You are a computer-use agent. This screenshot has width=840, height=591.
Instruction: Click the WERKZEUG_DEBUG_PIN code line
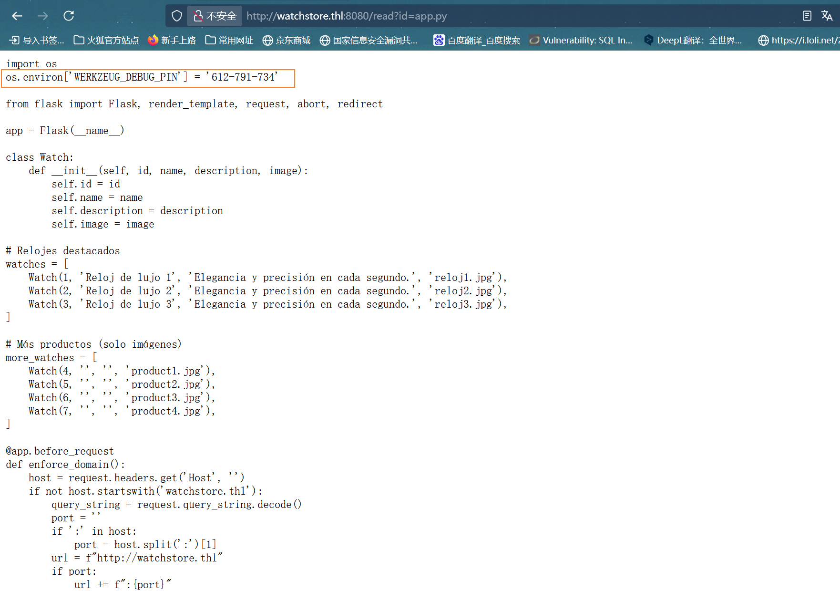coord(142,77)
